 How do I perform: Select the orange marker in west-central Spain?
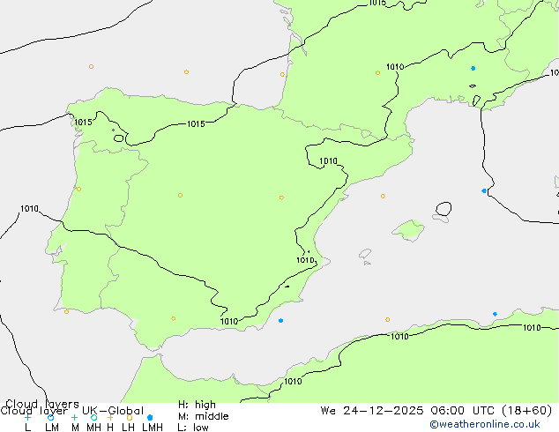181,196
